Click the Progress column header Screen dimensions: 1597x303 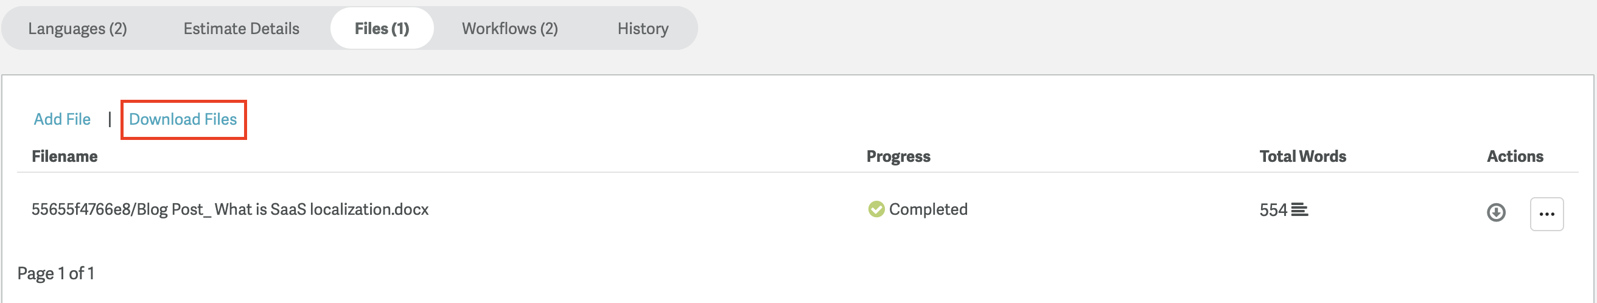[898, 156]
